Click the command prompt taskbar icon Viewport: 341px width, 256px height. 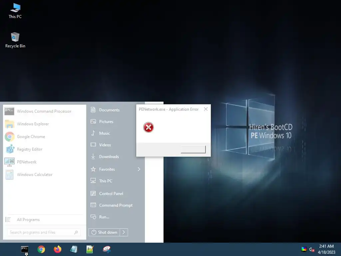point(25,249)
